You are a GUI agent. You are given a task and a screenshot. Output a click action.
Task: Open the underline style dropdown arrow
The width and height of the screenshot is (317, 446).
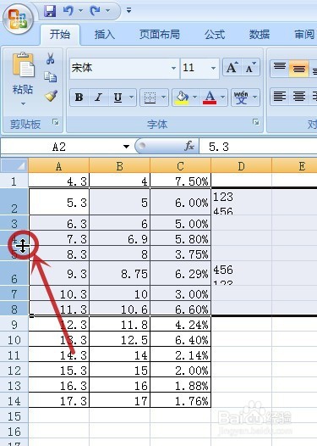coord(132,98)
